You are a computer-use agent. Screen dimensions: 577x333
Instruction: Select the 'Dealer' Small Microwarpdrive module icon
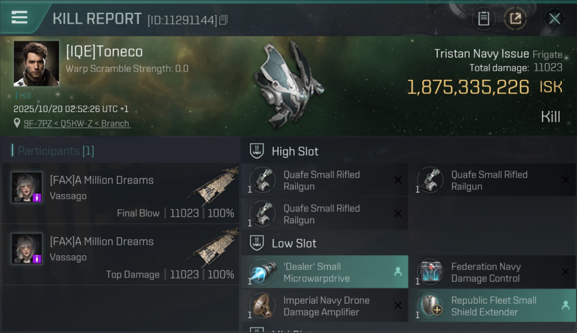[x=263, y=272]
